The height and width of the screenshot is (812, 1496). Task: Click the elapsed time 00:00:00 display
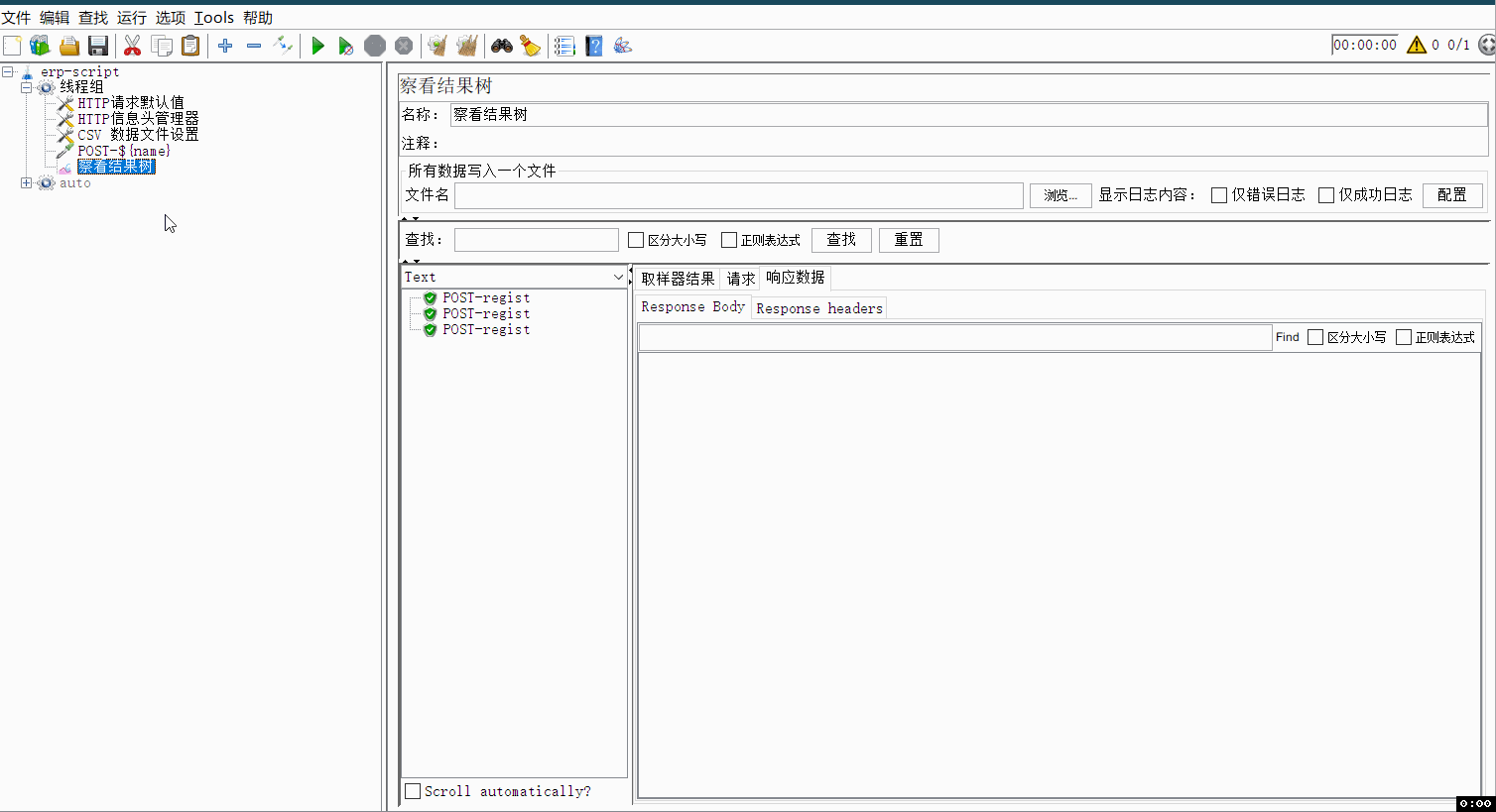[x=1364, y=44]
